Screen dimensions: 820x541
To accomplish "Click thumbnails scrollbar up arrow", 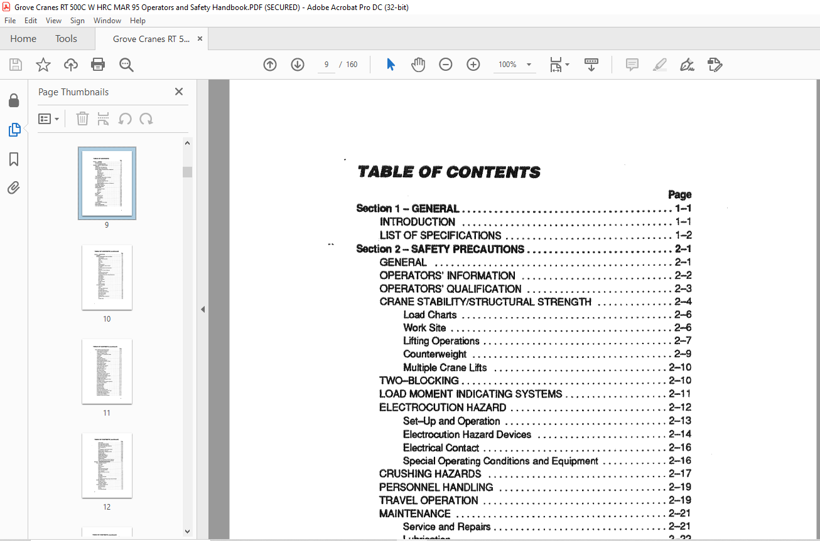I will (187, 143).
